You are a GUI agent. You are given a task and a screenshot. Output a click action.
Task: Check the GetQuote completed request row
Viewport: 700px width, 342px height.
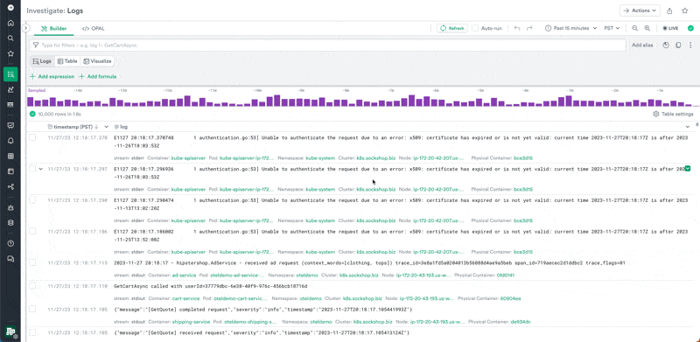32,309
